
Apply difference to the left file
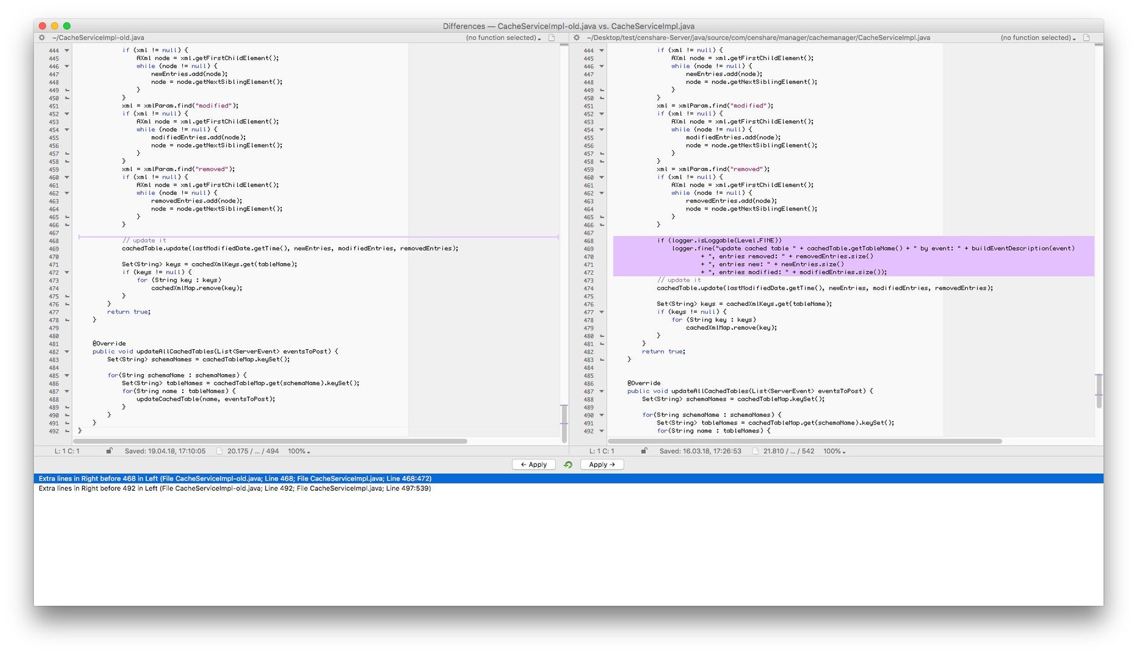[533, 465]
